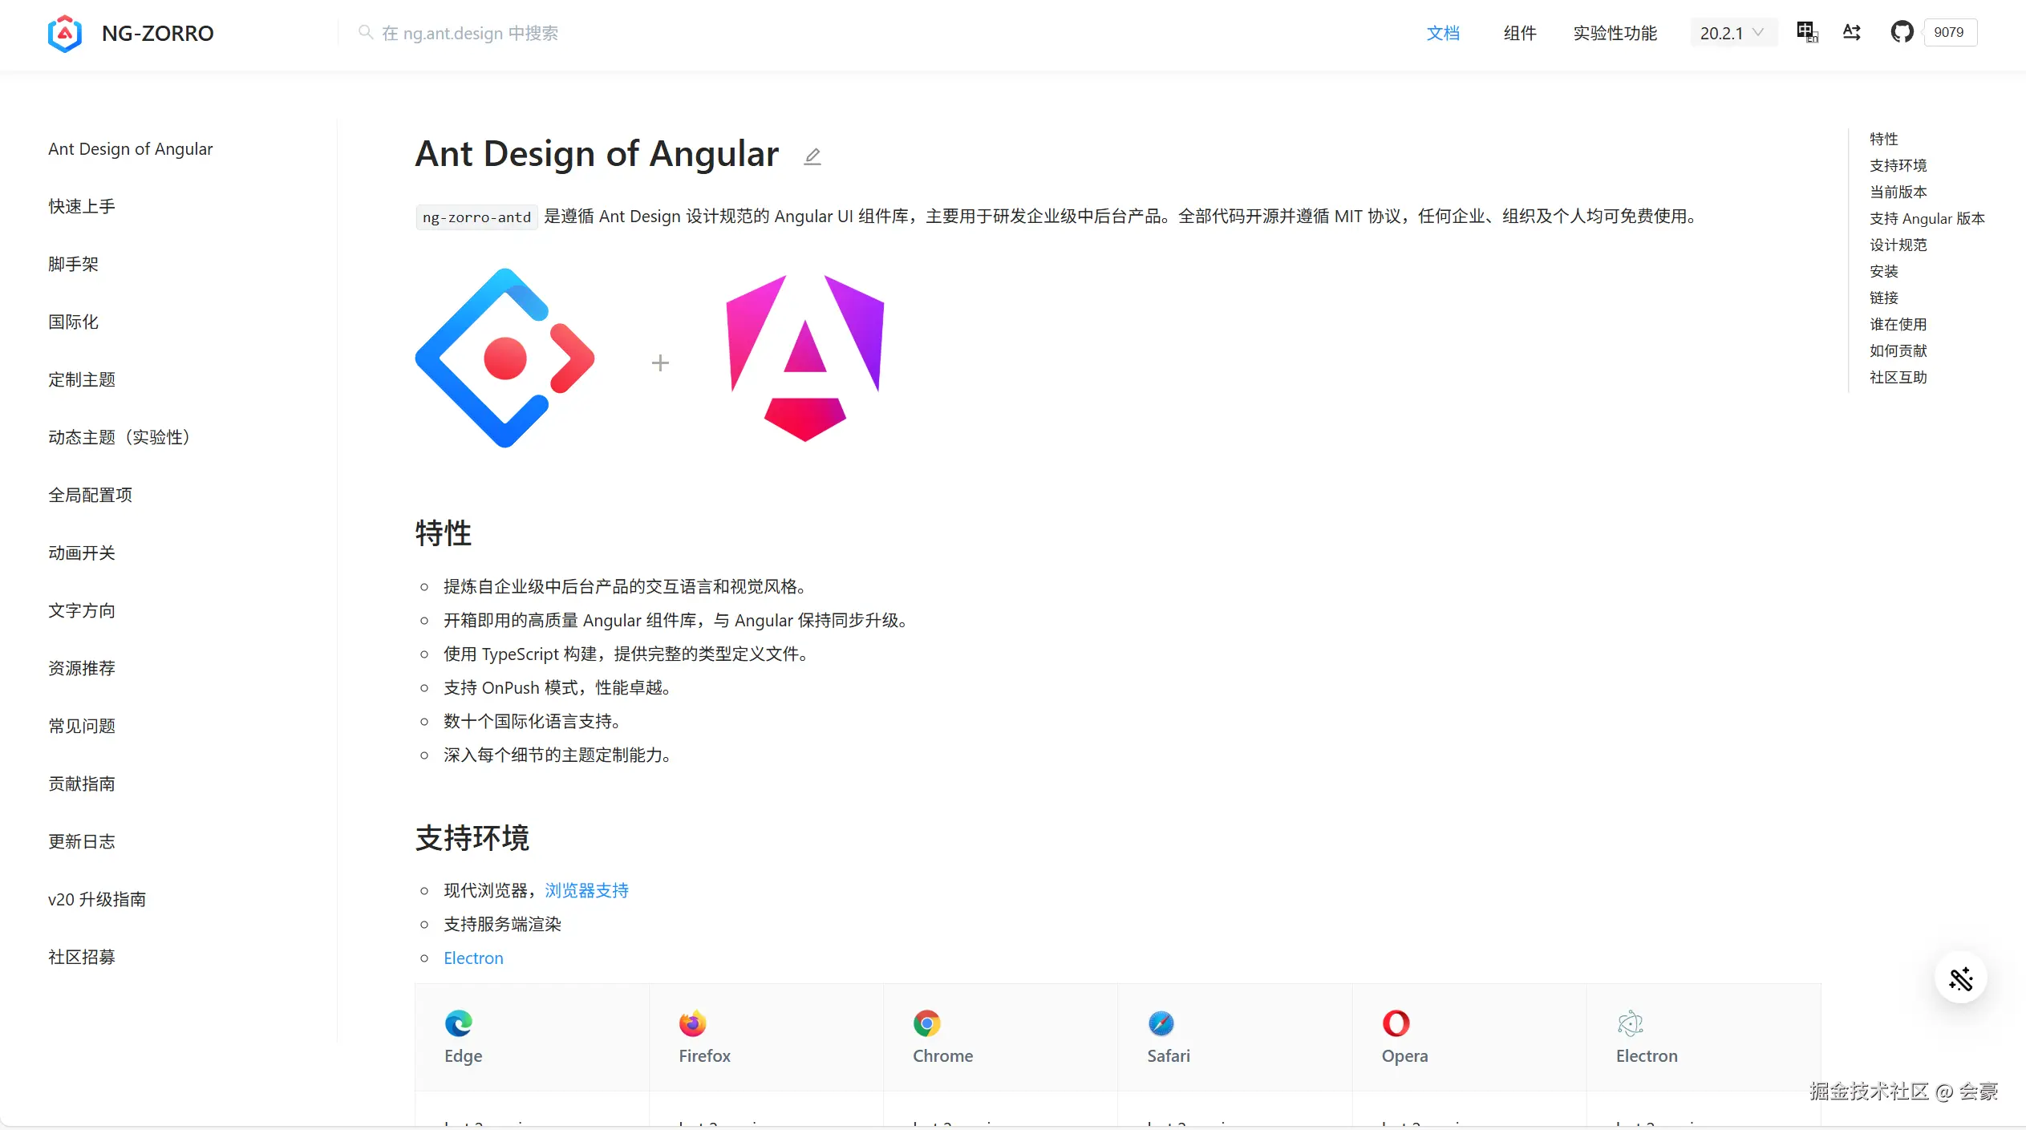This screenshot has width=2026, height=1130.
Task: Click the NG-ZORRO logo icon
Action: 64,33
